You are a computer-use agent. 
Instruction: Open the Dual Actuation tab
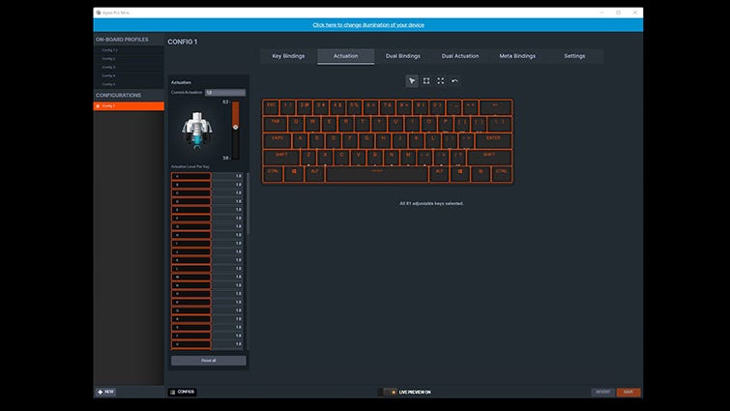coord(460,56)
